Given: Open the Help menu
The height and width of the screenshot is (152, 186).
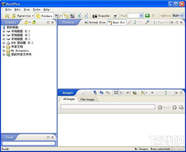Looking at the screenshot, I should [x=47, y=10].
